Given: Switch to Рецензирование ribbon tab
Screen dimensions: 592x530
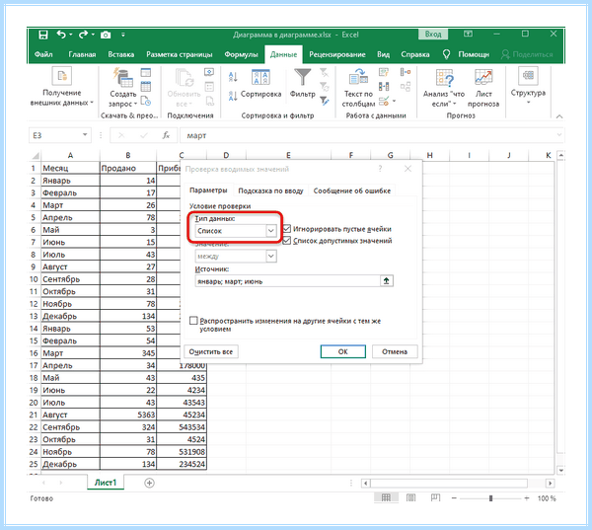Looking at the screenshot, I should pos(337,54).
